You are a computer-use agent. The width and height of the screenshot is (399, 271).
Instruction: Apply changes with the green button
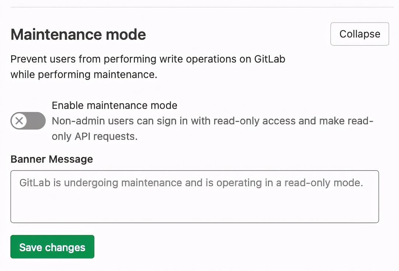point(52,247)
